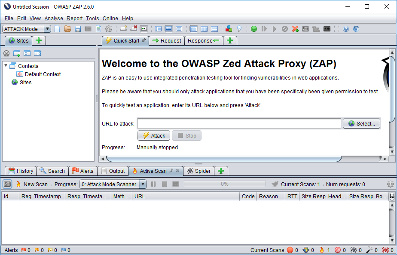Image resolution: width=397 pixels, height=255 pixels.
Task: Click the stop scan square icon
Action: pyautogui.click(x=165, y=184)
